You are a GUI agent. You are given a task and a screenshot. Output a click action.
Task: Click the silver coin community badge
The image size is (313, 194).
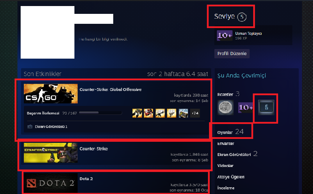point(225,107)
